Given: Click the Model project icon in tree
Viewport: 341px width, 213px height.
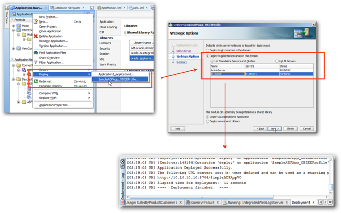Looking at the screenshot, I should 19,26.
